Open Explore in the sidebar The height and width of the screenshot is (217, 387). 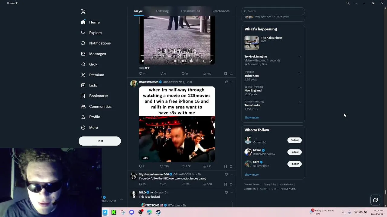tap(91, 33)
